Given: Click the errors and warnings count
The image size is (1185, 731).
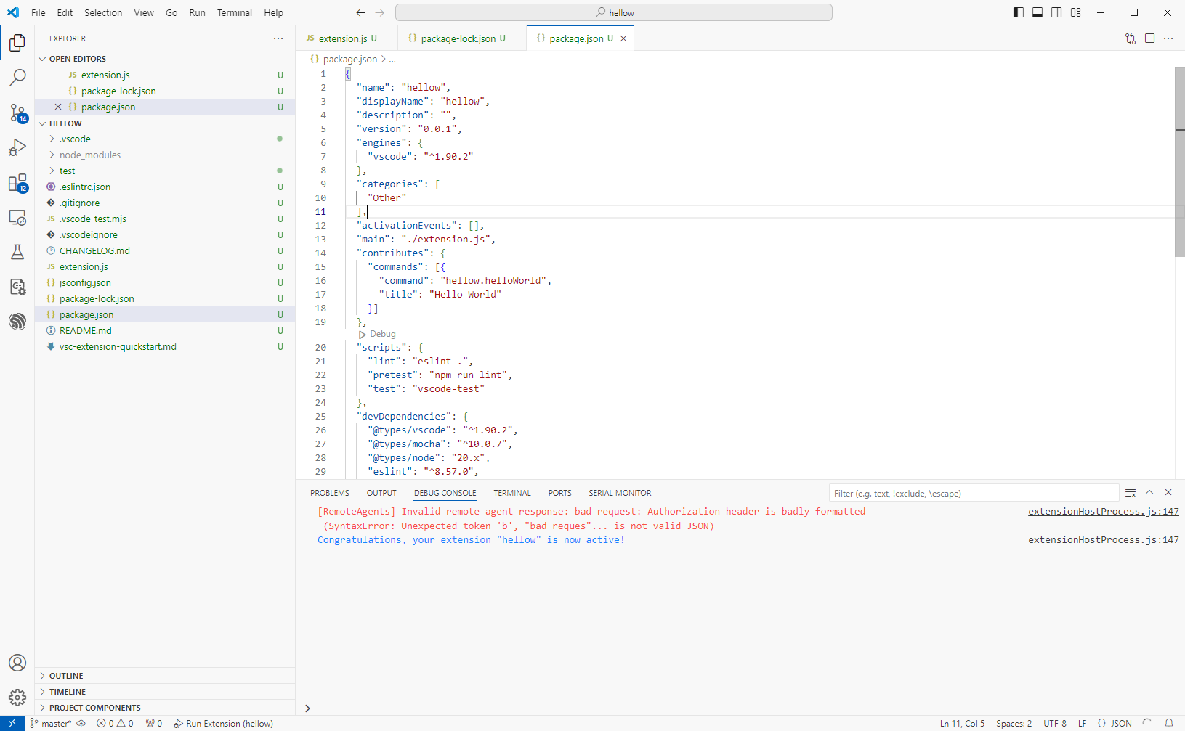Looking at the screenshot, I should (116, 723).
